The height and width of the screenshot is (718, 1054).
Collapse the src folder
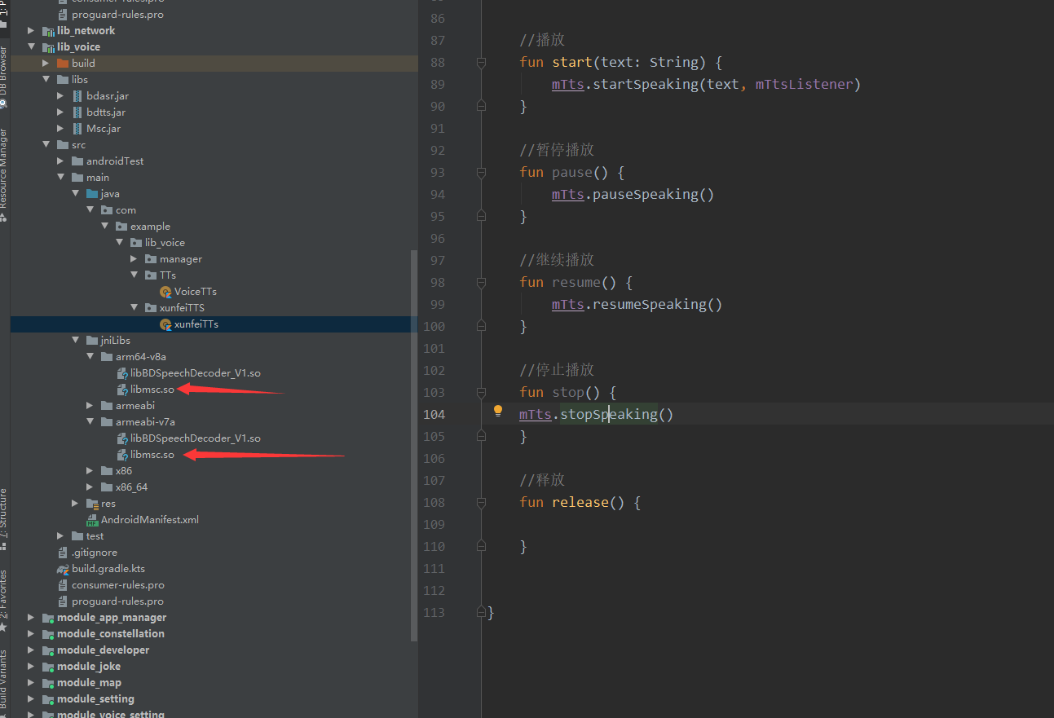coord(46,144)
